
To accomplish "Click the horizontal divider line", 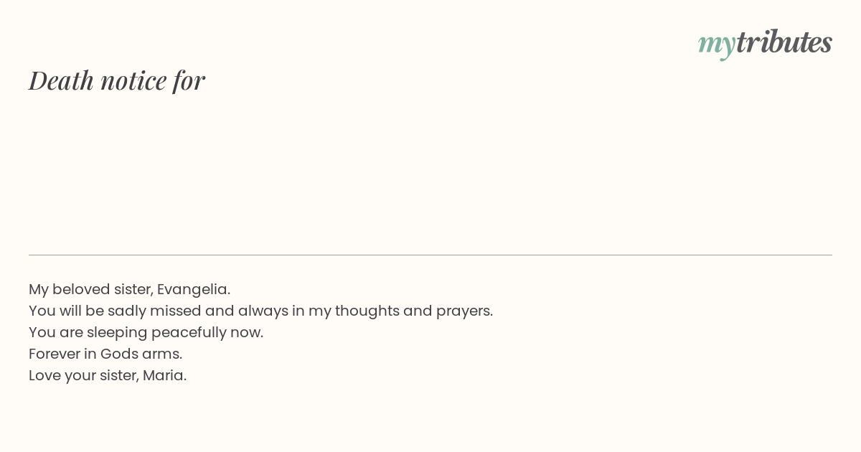I will 430,255.
